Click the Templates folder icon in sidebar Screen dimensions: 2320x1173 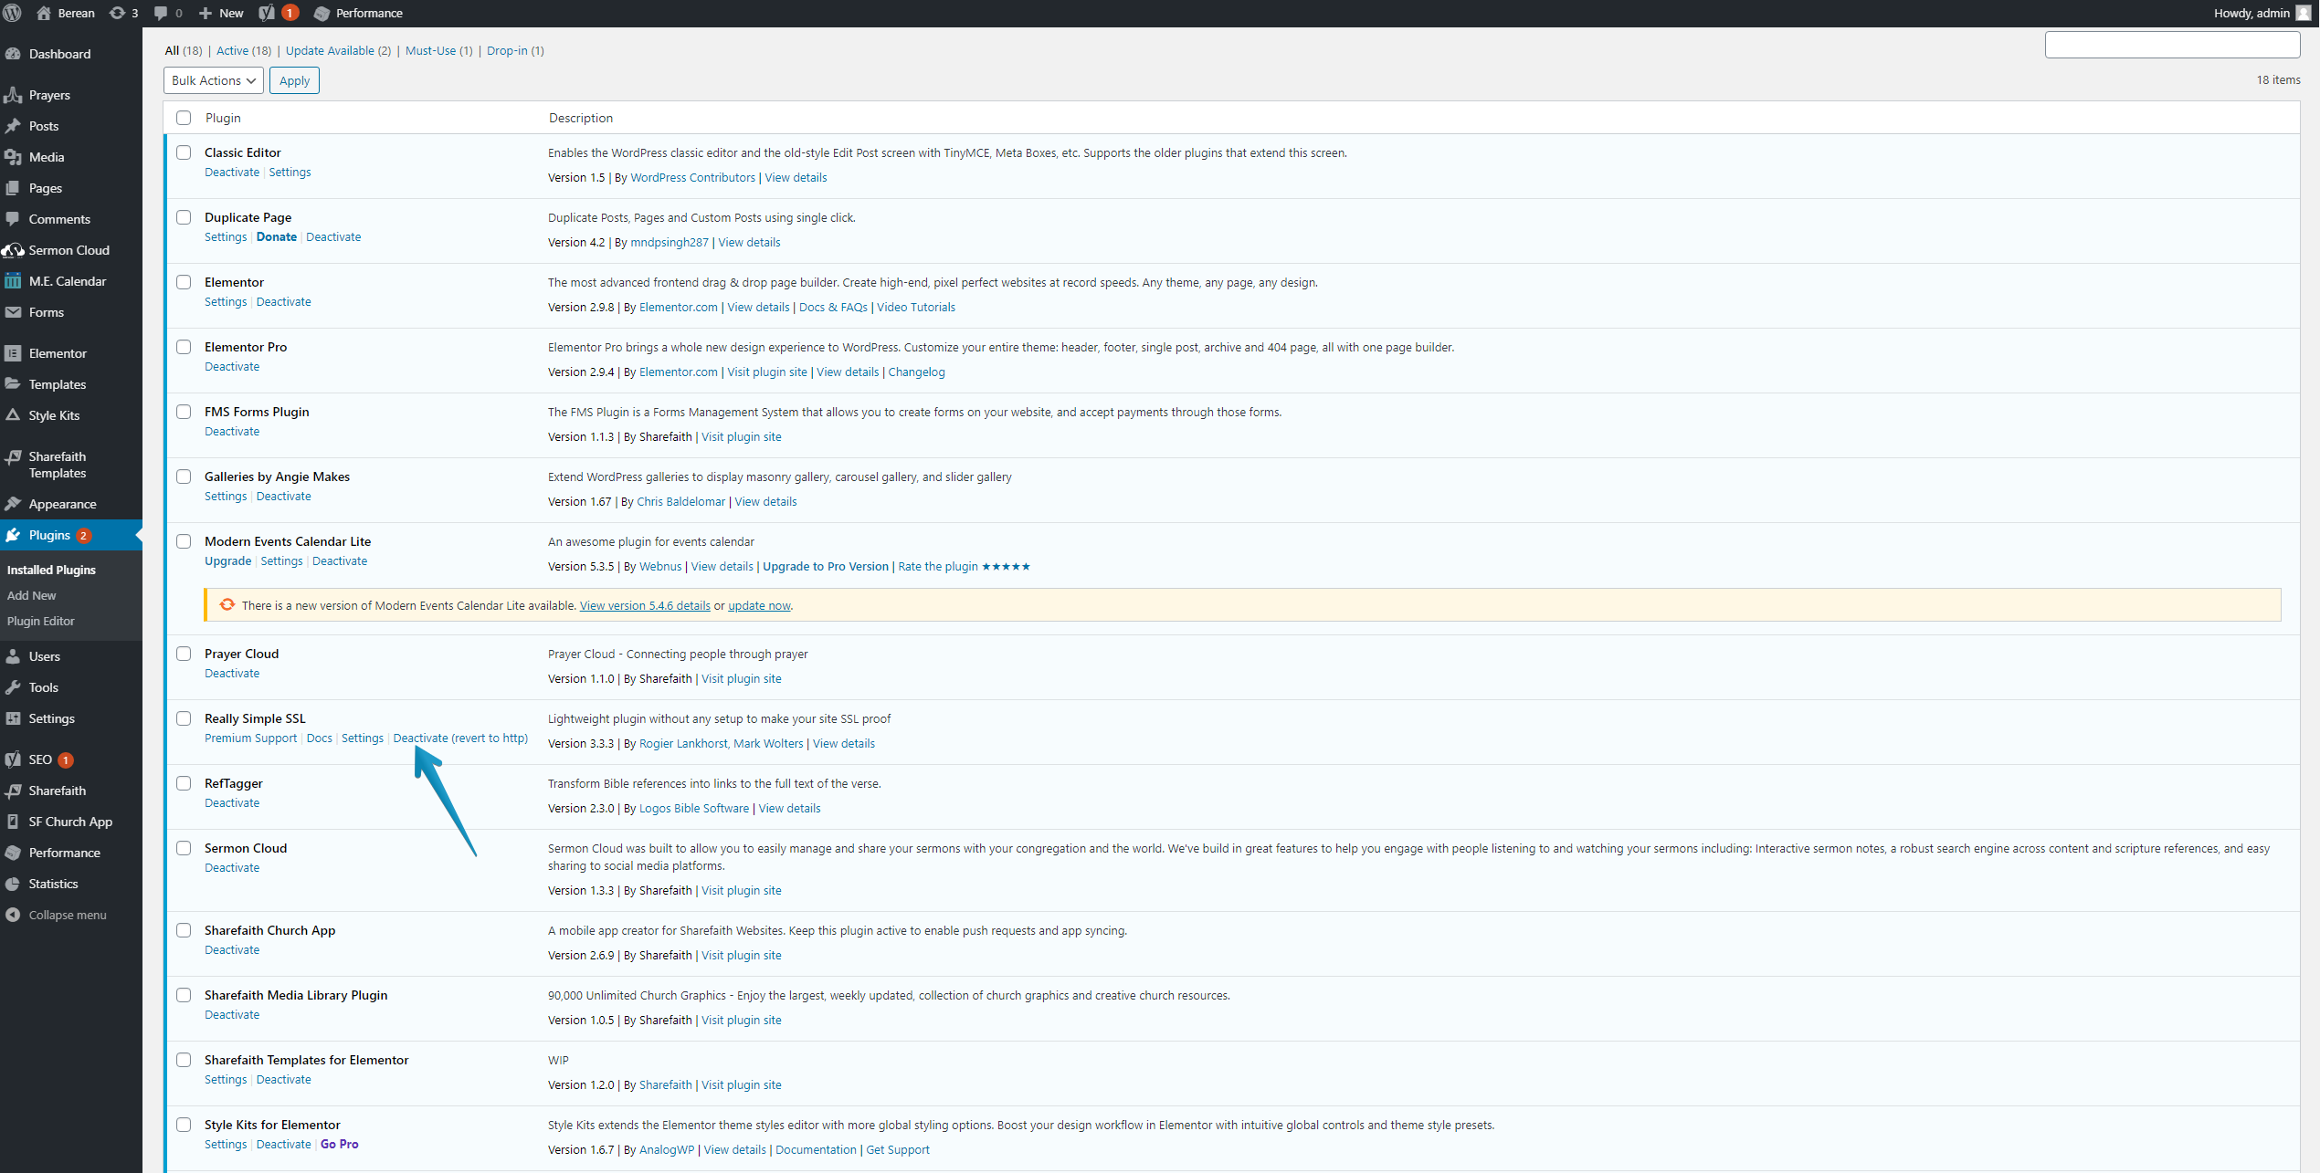[13, 384]
